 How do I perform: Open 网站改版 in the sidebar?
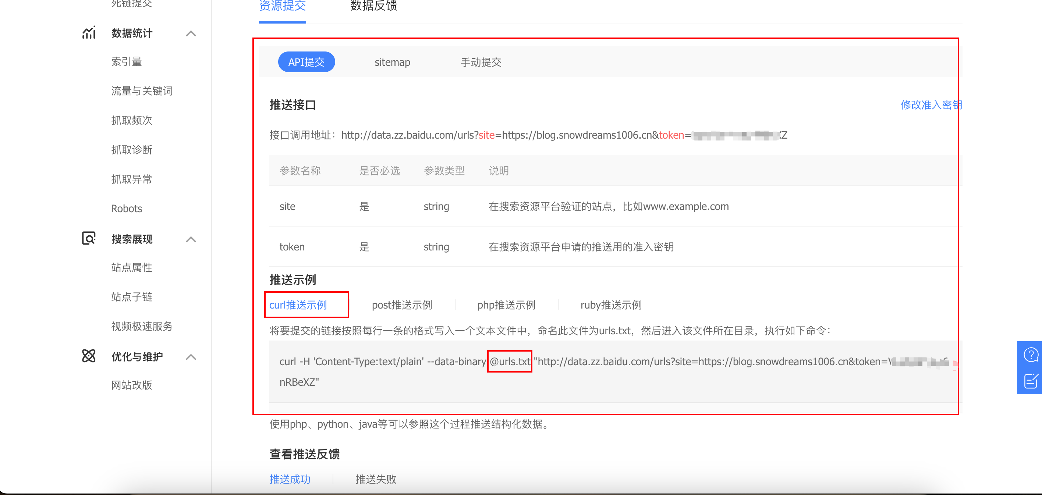131,385
